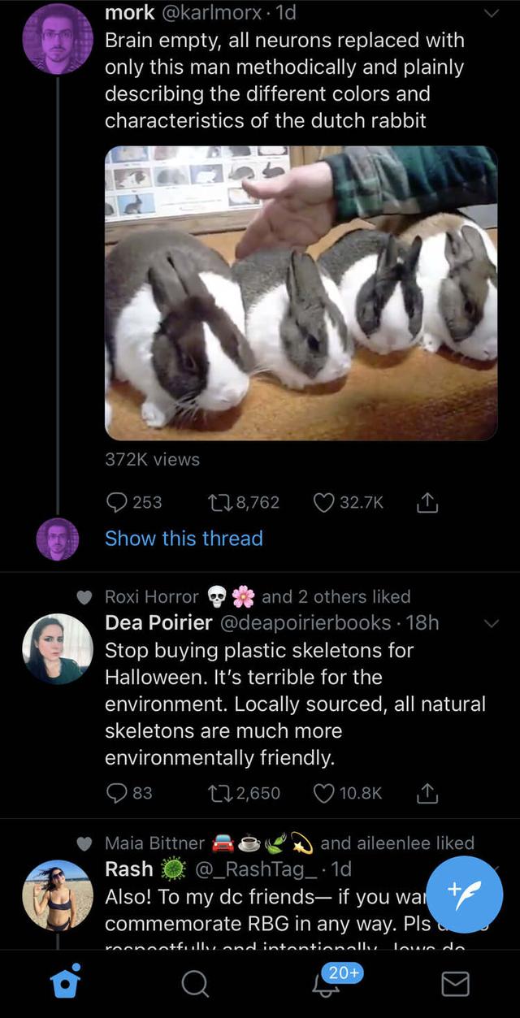Compose a new tweet
Viewport: 520px width, 1018px height.
coord(465,895)
